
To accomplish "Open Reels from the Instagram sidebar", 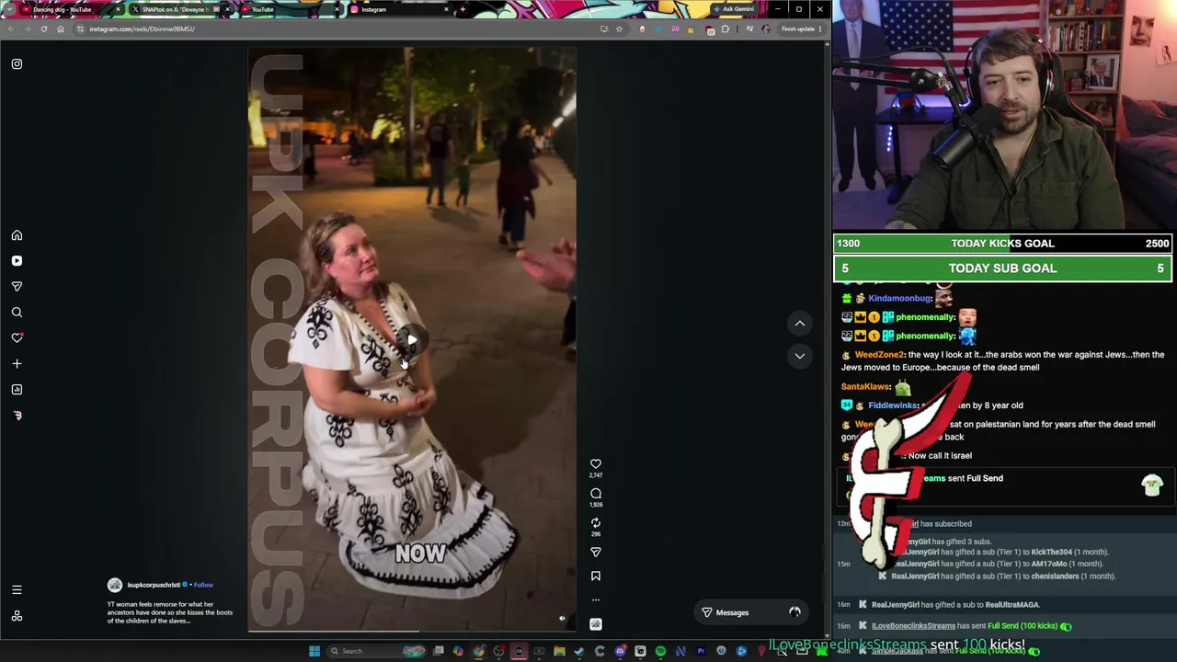I will [17, 261].
